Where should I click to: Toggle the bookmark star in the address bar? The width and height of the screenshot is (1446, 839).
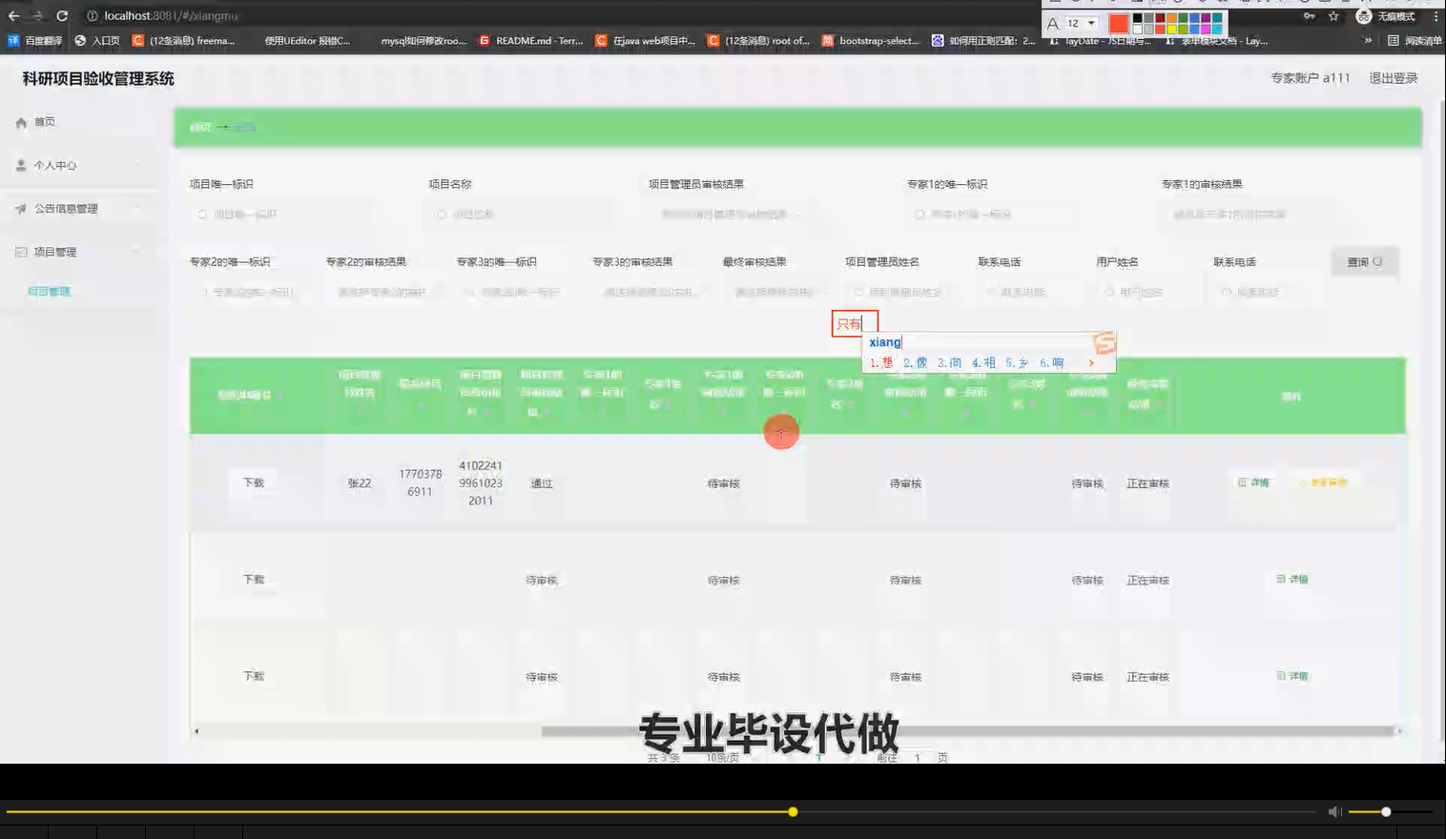click(x=1333, y=15)
